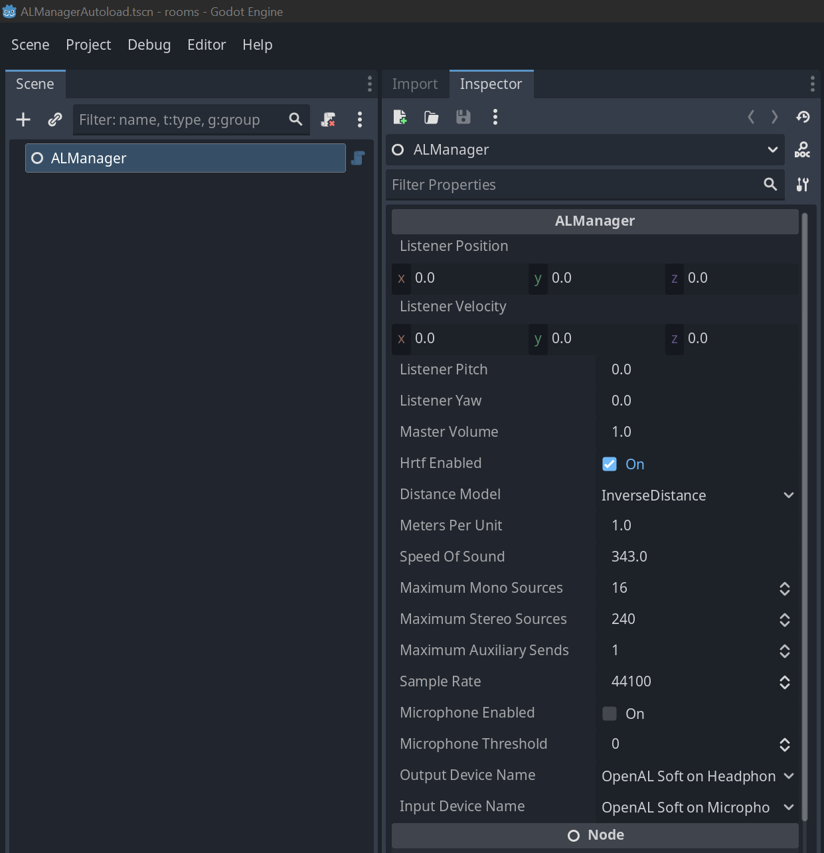Edit Listener Velocity z value field
This screenshot has width=824, height=853.
(732, 339)
